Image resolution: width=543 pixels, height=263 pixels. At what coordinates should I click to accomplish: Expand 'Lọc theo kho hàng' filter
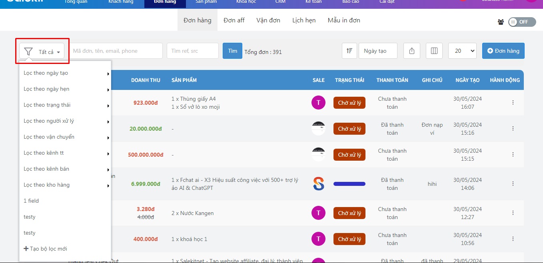65,185
